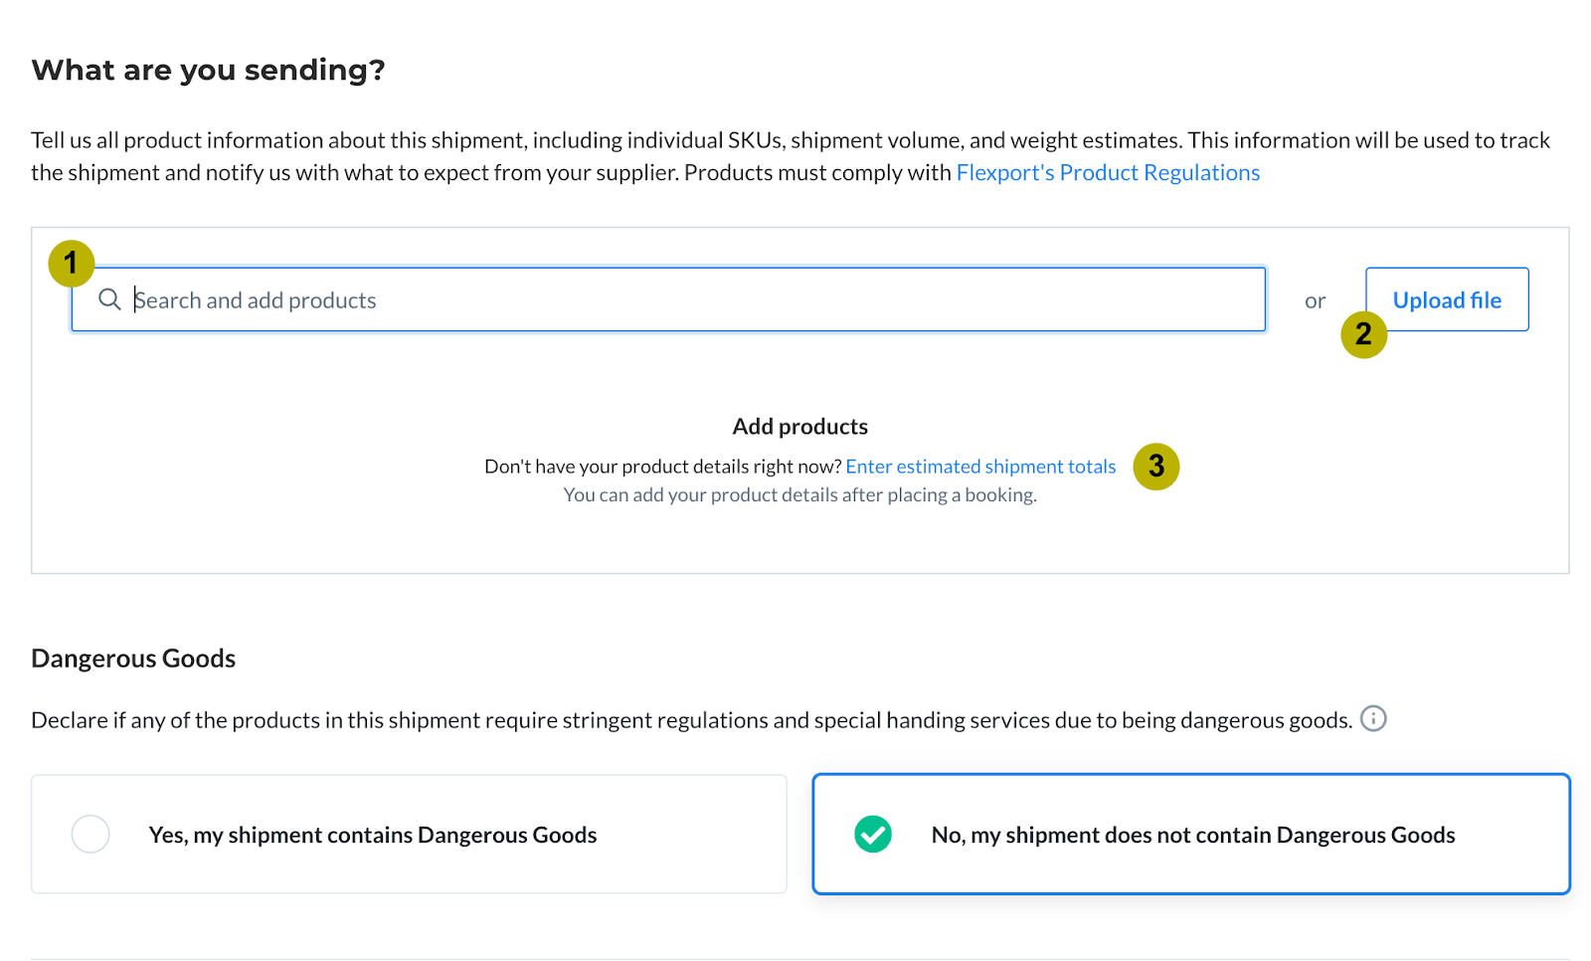Click the yellow annotation badge numbered 2

[x=1363, y=334]
